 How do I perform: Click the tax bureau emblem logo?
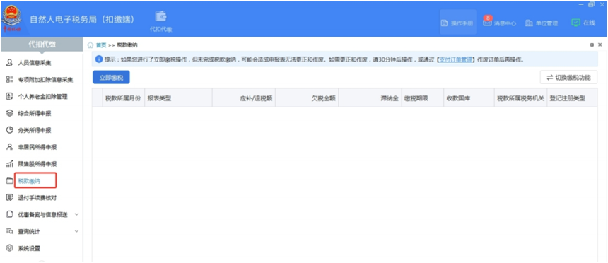11,18
